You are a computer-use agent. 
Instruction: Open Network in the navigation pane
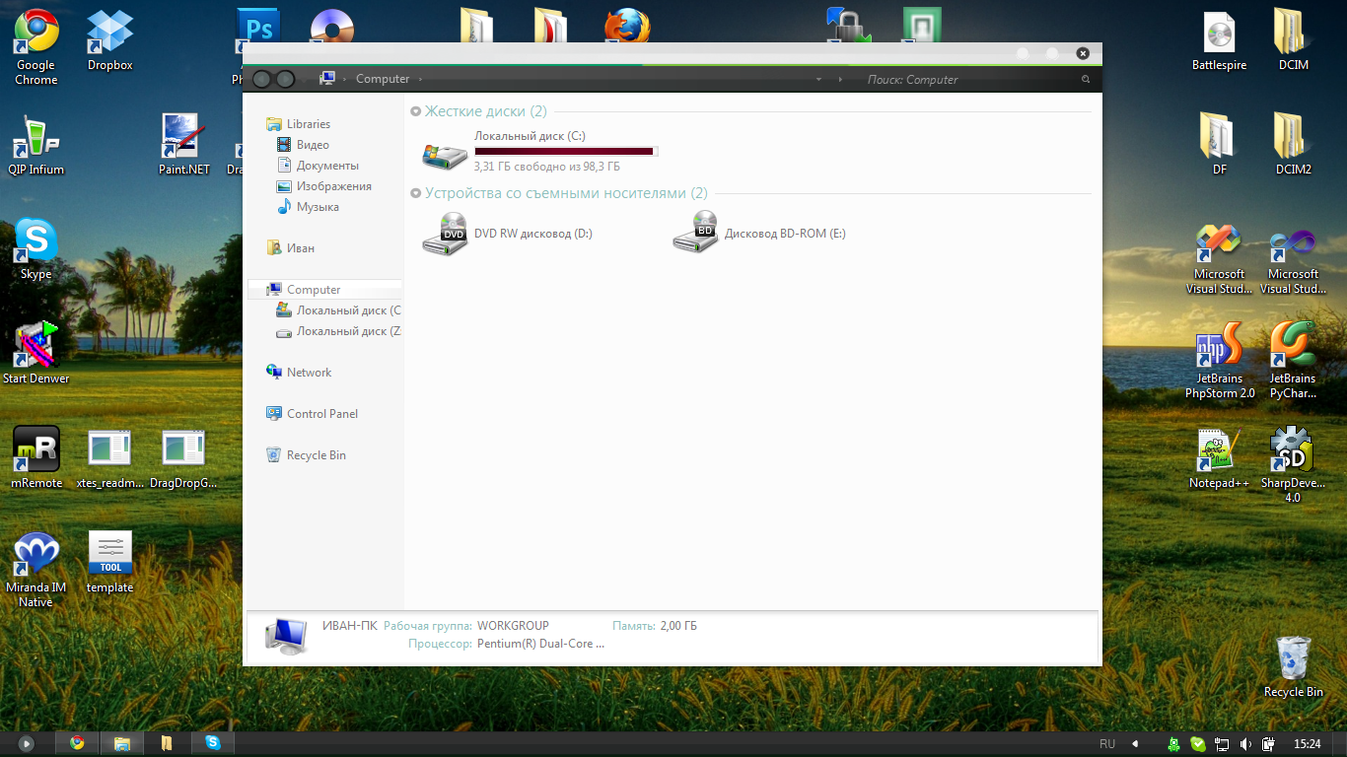[298, 373]
